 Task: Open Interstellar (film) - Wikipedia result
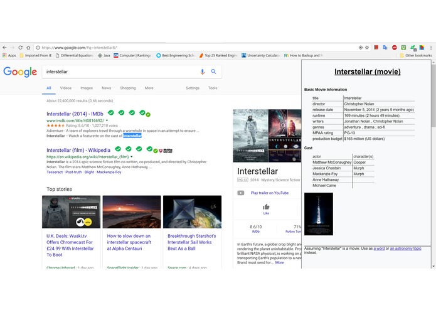point(78,150)
